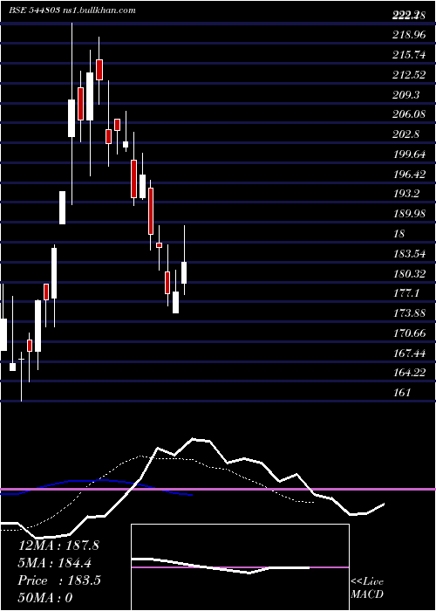Click the 209.3 price axis label

[x=406, y=94]
